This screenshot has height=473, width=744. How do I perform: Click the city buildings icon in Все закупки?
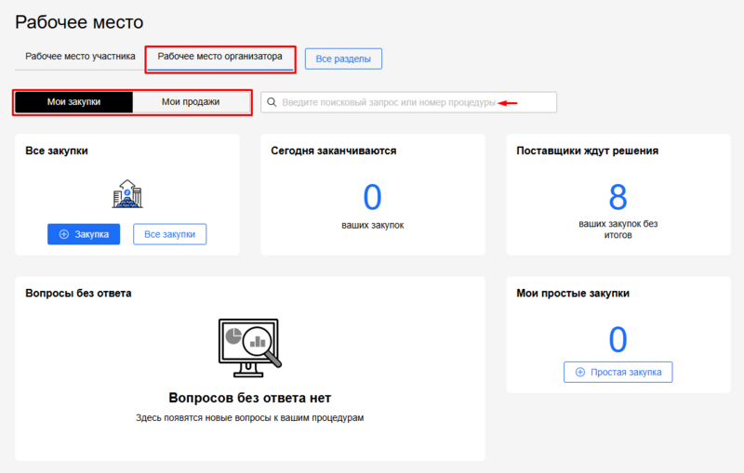(x=127, y=193)
